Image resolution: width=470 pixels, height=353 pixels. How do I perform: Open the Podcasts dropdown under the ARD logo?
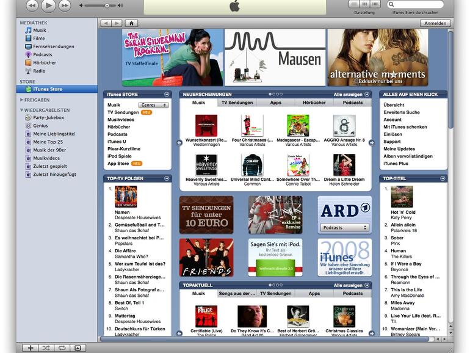(345, 228)
